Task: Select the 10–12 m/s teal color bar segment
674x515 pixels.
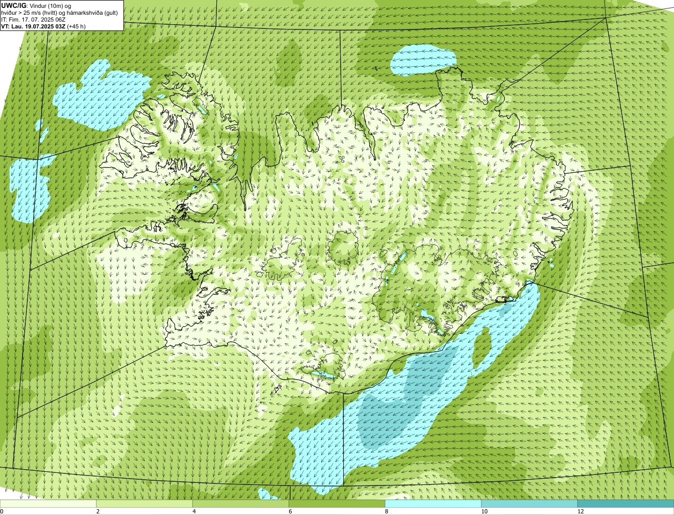Action: click(529, 503)
